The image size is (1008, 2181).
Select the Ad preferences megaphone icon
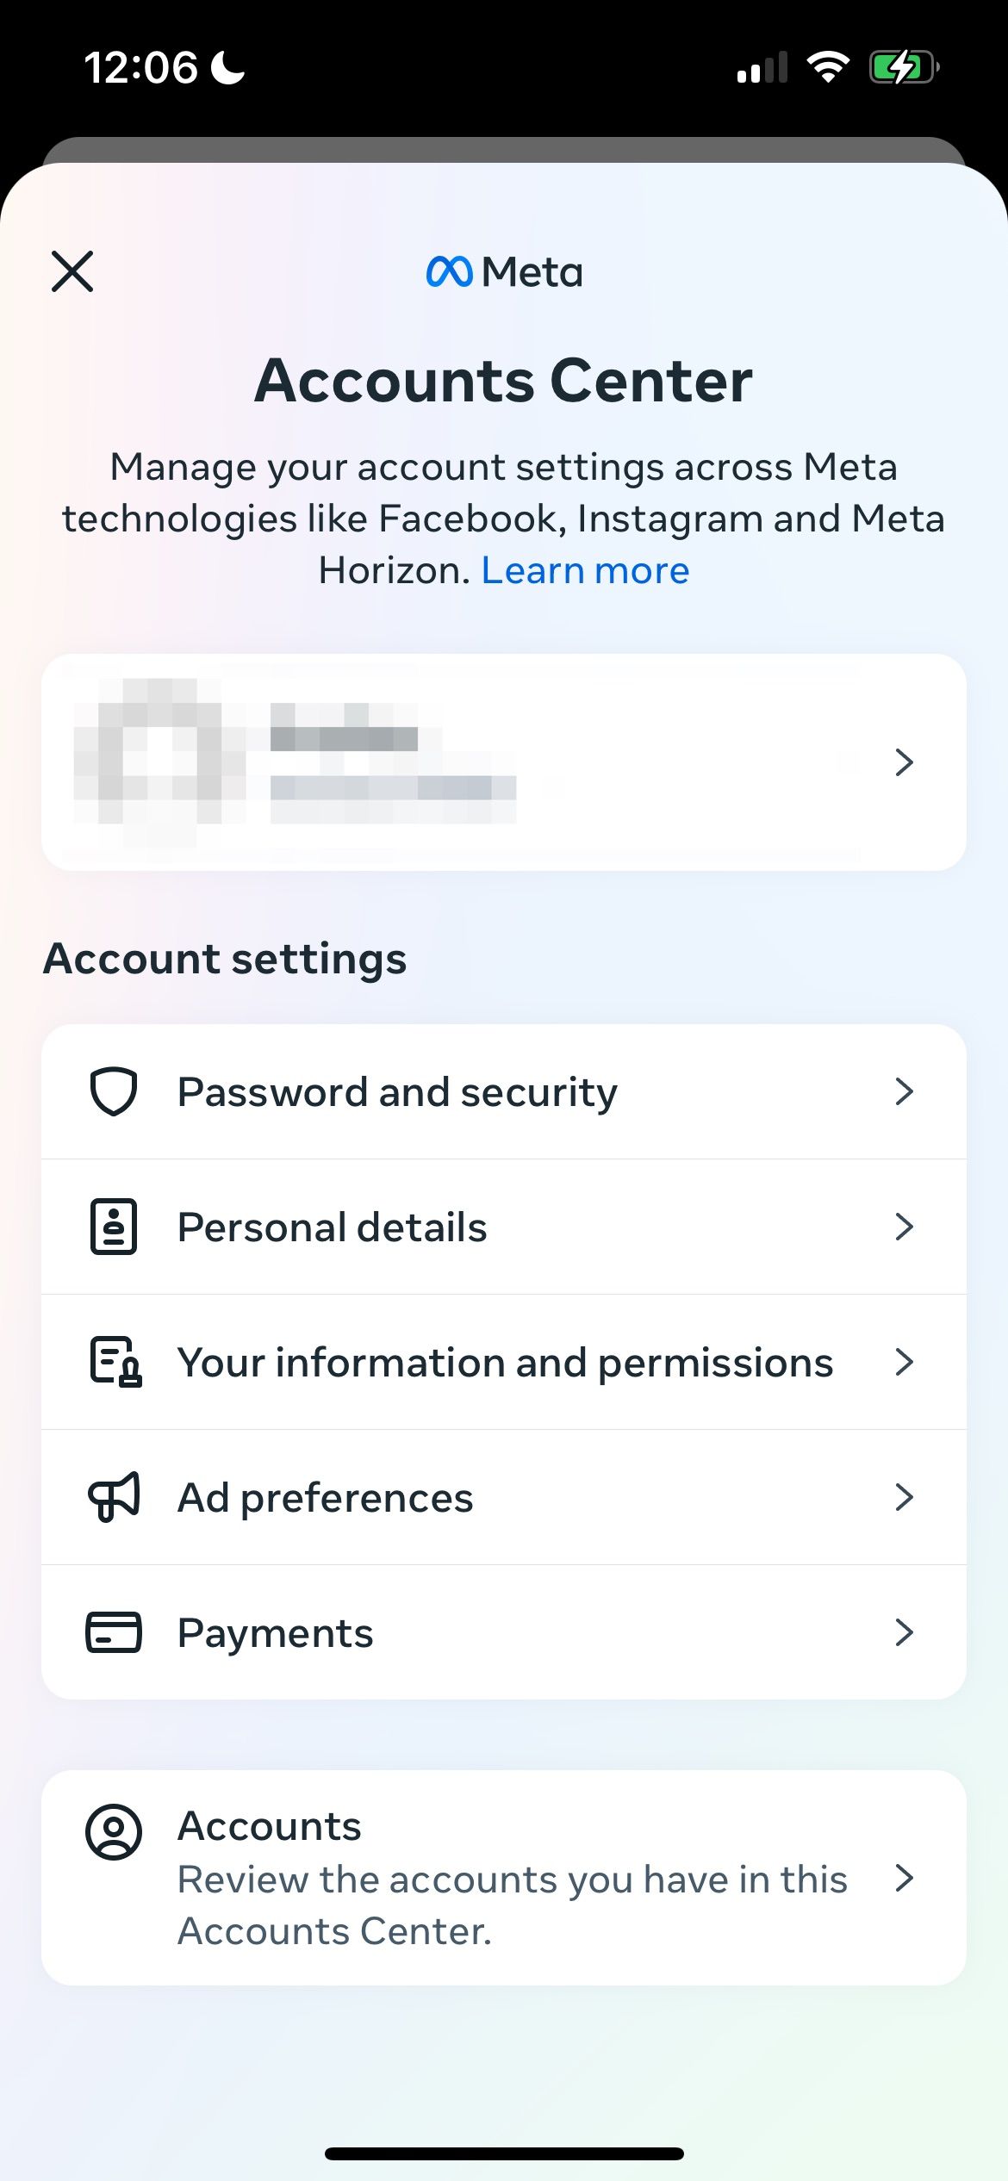[115, 1497]
